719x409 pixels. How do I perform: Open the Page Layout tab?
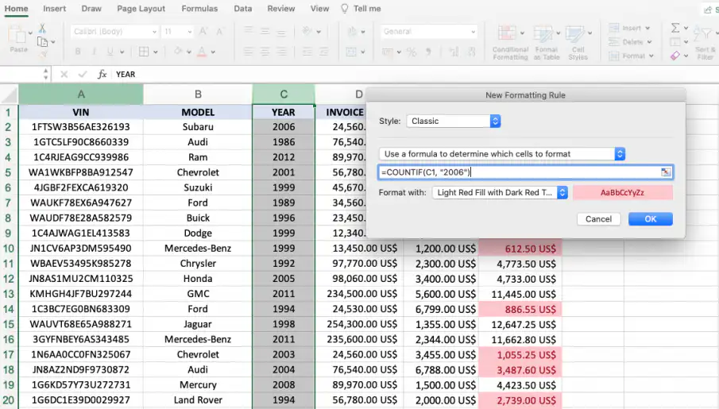[141, 9]
